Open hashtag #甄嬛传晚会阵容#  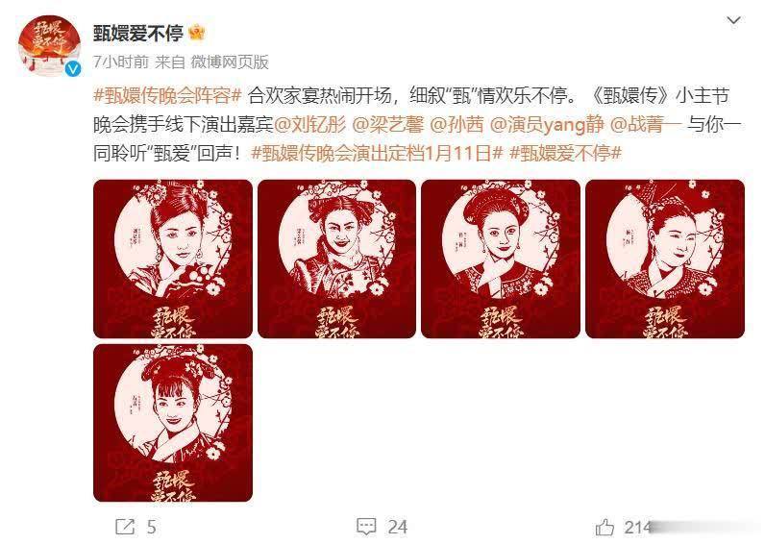pos(167,95)
